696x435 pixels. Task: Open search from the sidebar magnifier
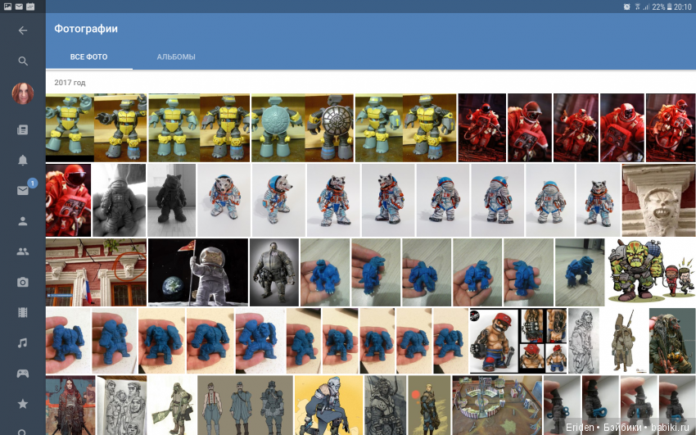coord(23,61)
